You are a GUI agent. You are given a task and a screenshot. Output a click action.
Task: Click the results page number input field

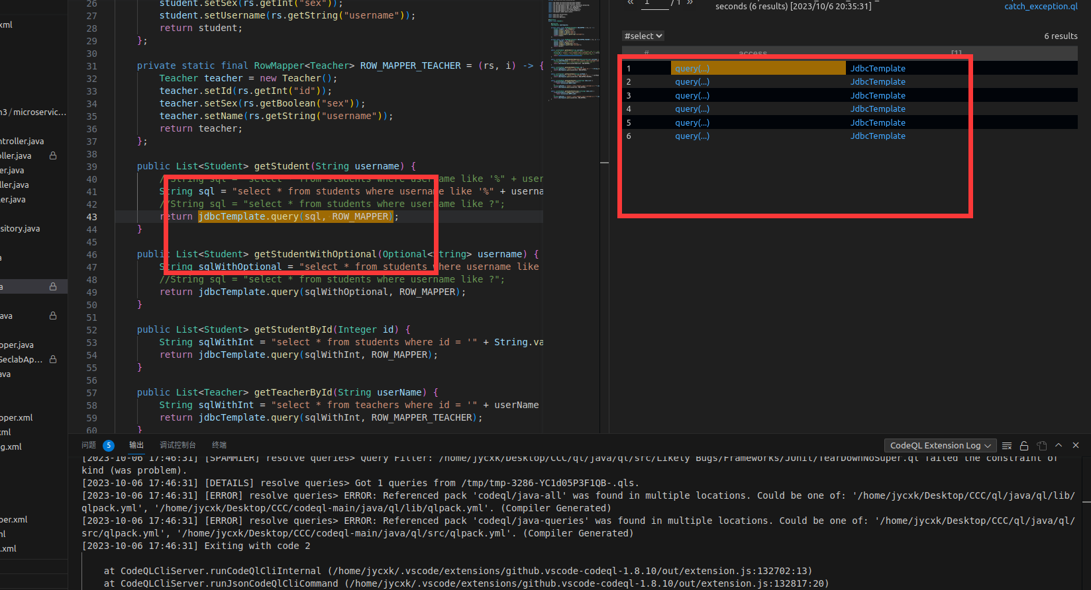[654, 3]
